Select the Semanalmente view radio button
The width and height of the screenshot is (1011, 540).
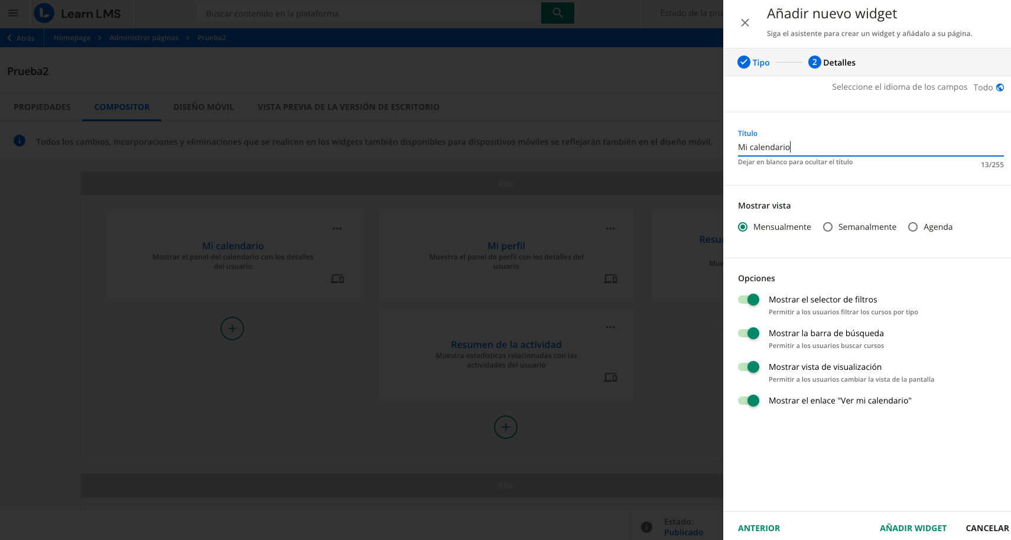pyautogui.click(x=828, y=227)
